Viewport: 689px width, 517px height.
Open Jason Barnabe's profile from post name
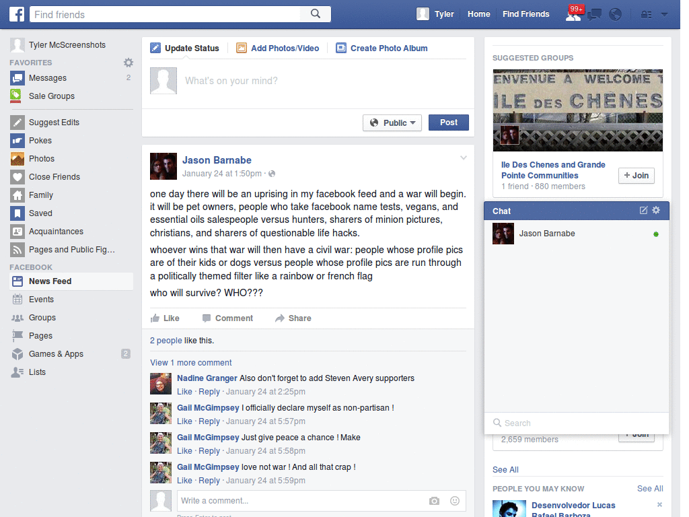tap(217, 160)
